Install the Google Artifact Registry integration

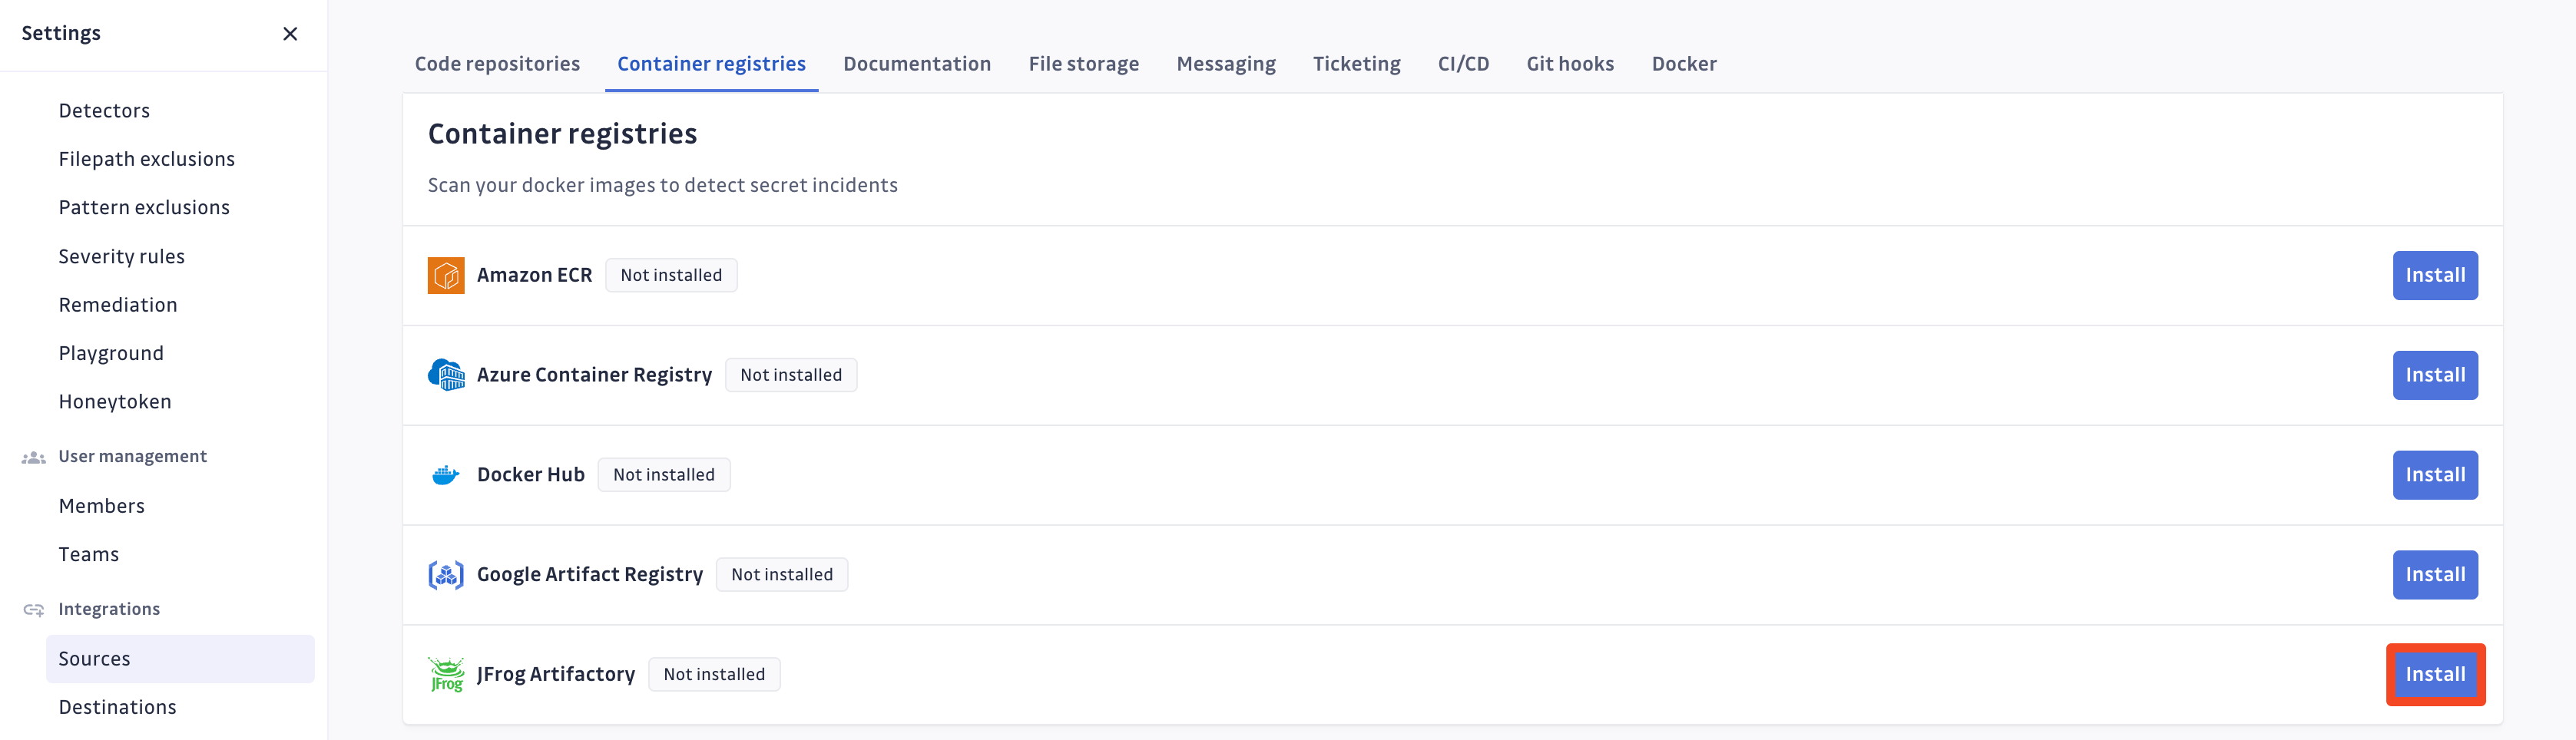[2435, 575]
